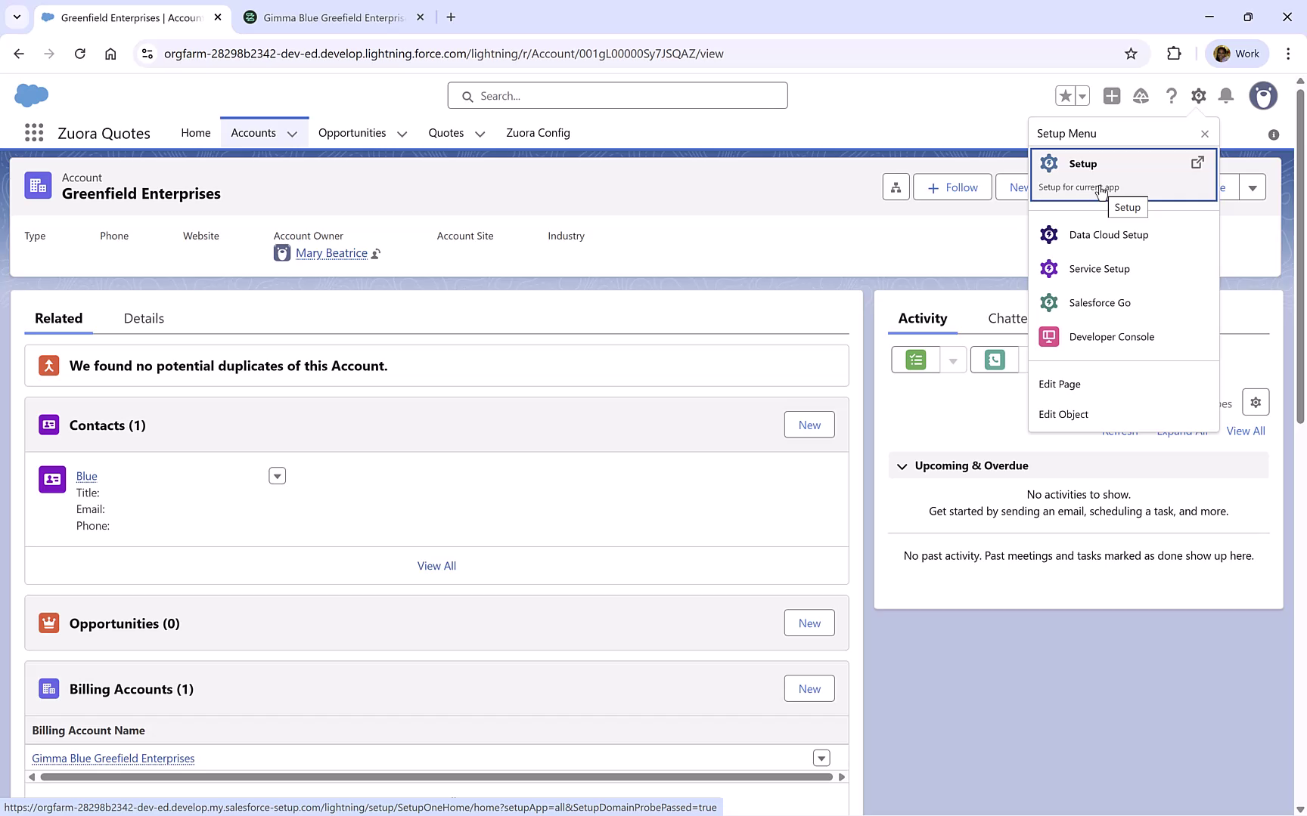Image resolution: width=1307 pixels, height=816 pixels.
Task: Select Developer Console from the Setup Menu
Action: pyautogui.click(x=1111, y=336)
